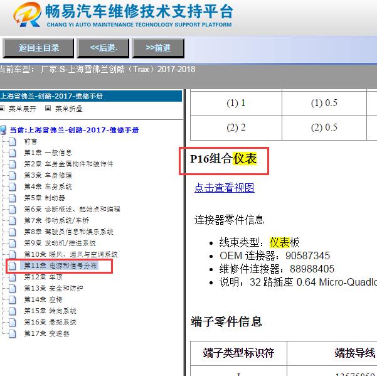
Task: Click the OEM 连接器：90587345 line
Action: [x=275, y=255]
